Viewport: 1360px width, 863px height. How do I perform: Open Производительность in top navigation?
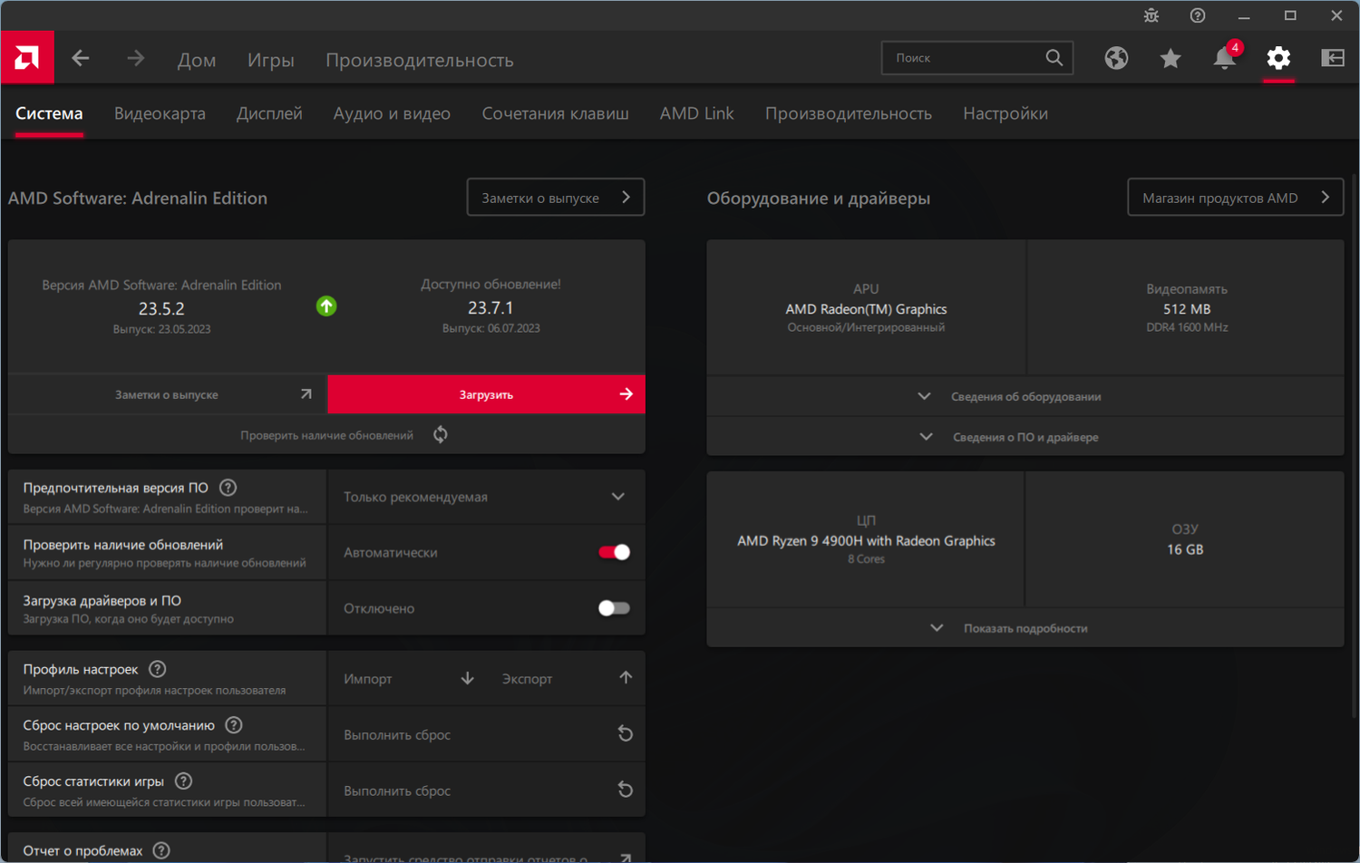tap(420, 60)
